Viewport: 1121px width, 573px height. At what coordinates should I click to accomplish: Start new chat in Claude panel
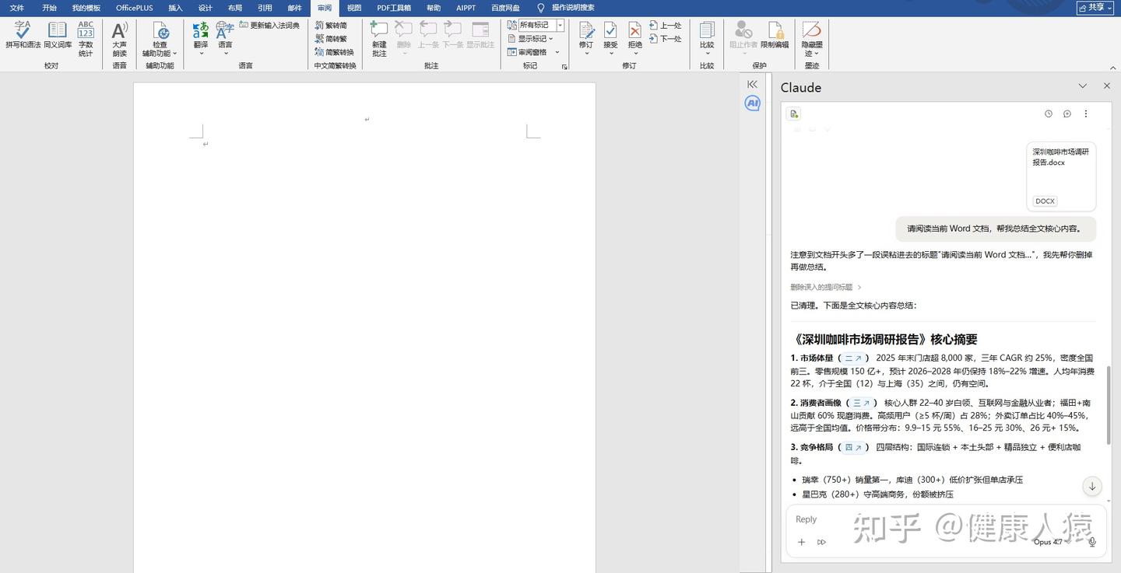tap(1067, 114)
